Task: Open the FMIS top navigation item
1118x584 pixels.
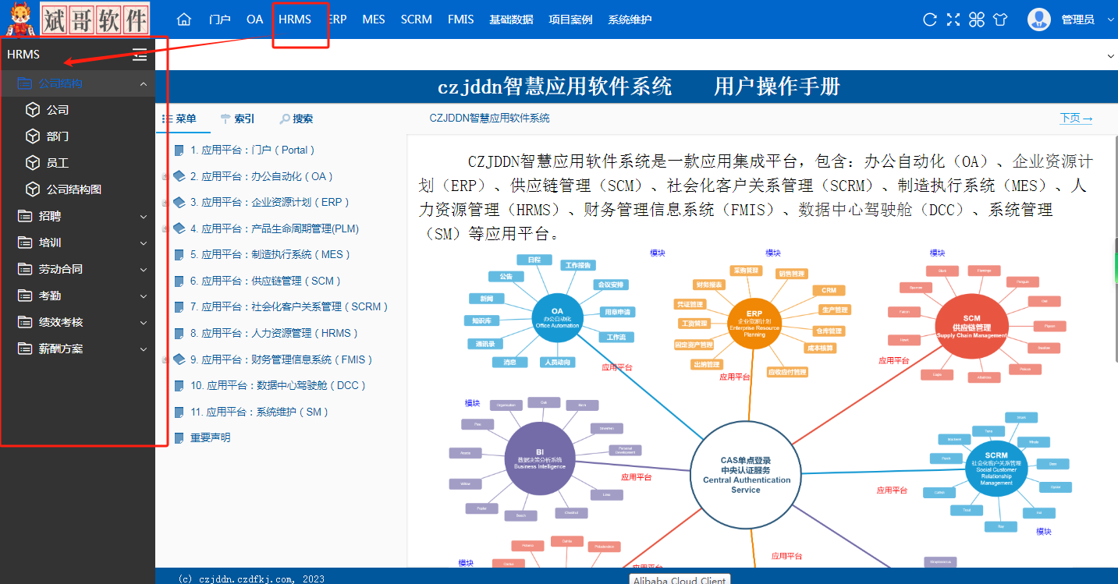Action: 461,19
